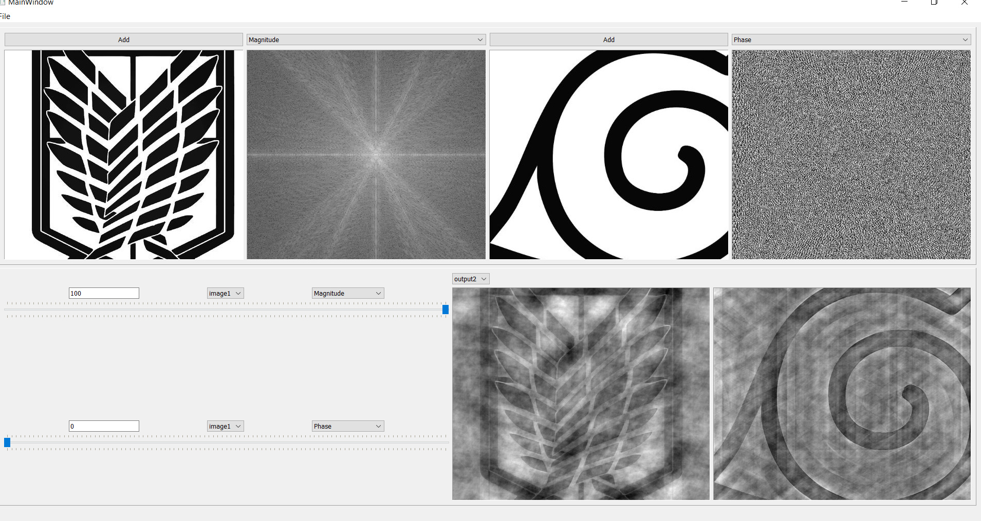Maximize the MainWindow
Image resolution: width=981 pixels, height=521 pixels.
pos(934,3)
